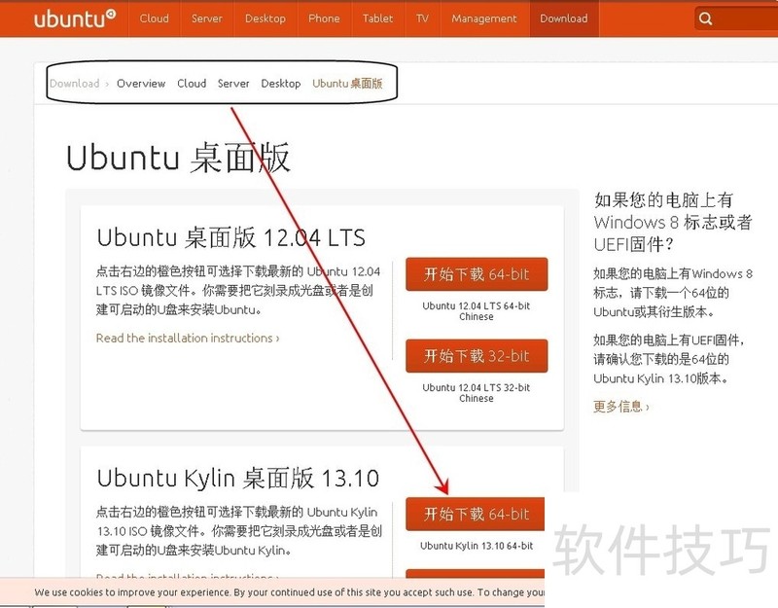778x608 pixels.
Task: Open the TV menu item
Action: coord(422,18)
